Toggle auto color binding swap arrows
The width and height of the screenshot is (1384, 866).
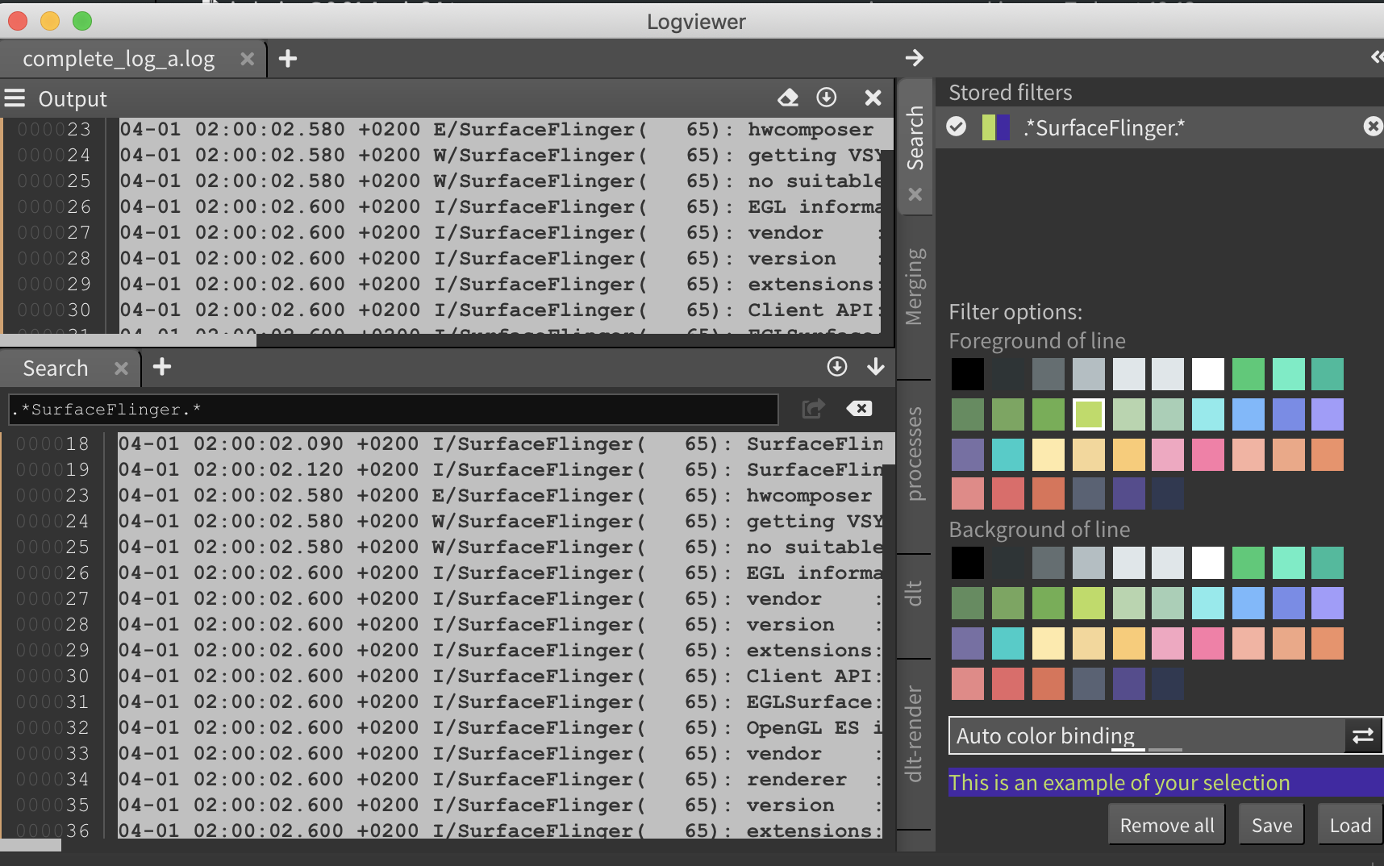1363,735
